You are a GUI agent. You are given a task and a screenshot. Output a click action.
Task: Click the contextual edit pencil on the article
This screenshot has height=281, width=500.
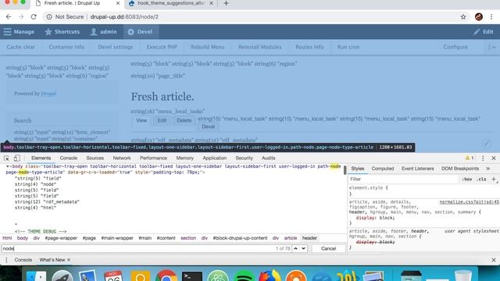[x=487, y=144]
